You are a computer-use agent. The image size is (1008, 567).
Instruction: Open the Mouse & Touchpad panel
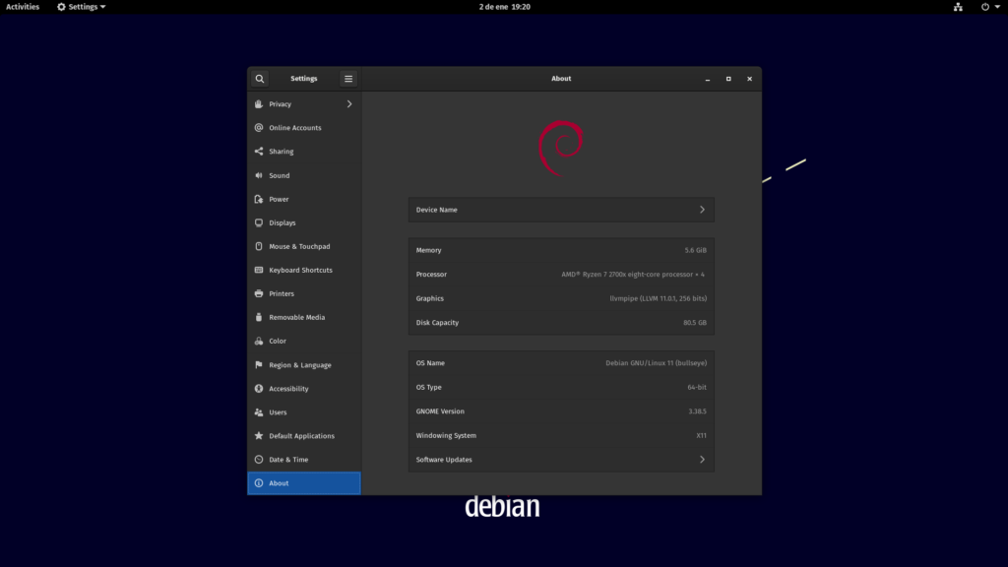pyautogui.click(x=304, y=246)
